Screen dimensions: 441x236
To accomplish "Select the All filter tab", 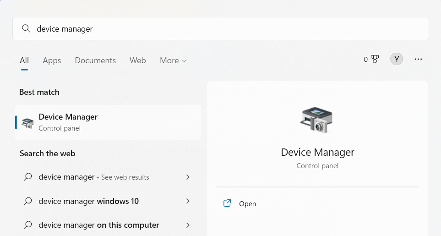I will 24,60.
